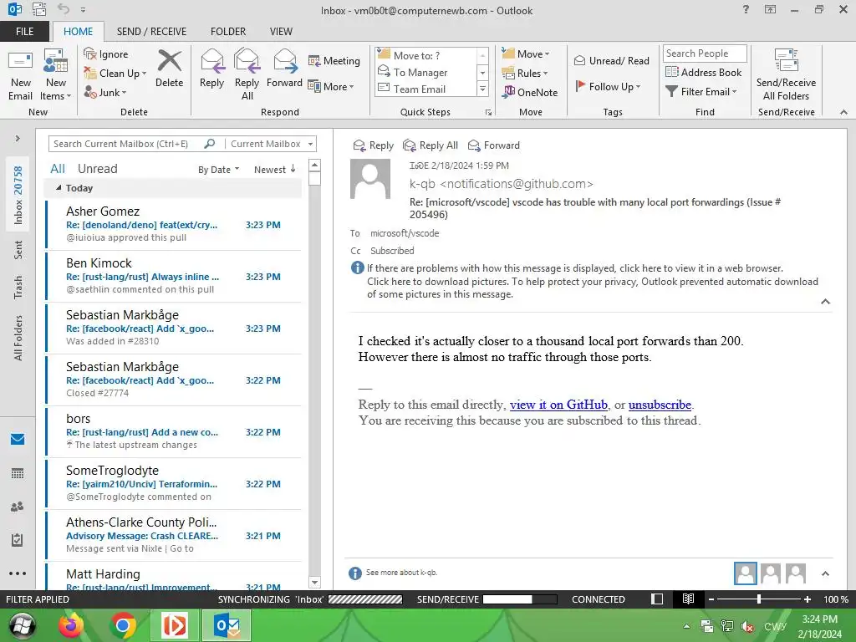Open Google Chrome from taskbar
Viewport: 856px width, 642px height.
click(123, 625)
